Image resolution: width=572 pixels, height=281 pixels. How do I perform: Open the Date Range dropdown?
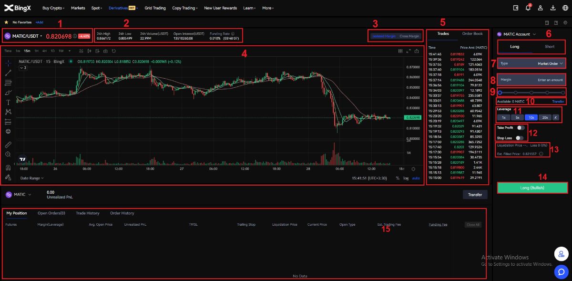[32, 178]
